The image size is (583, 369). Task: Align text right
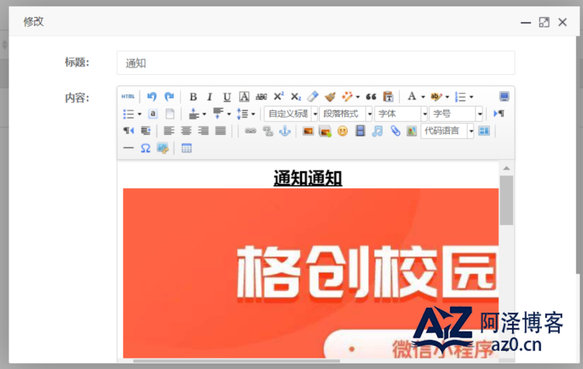point(203,131)
